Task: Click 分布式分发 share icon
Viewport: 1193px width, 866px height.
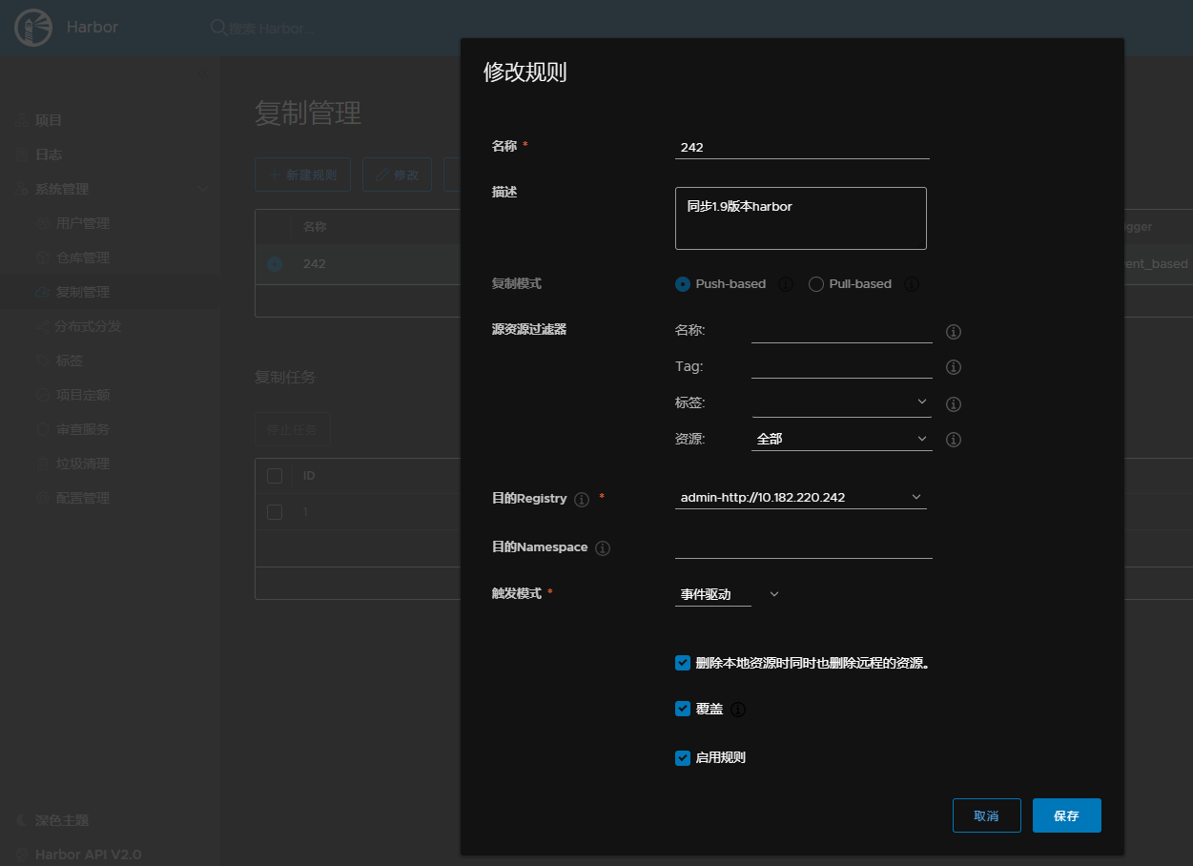Action: 42,326
